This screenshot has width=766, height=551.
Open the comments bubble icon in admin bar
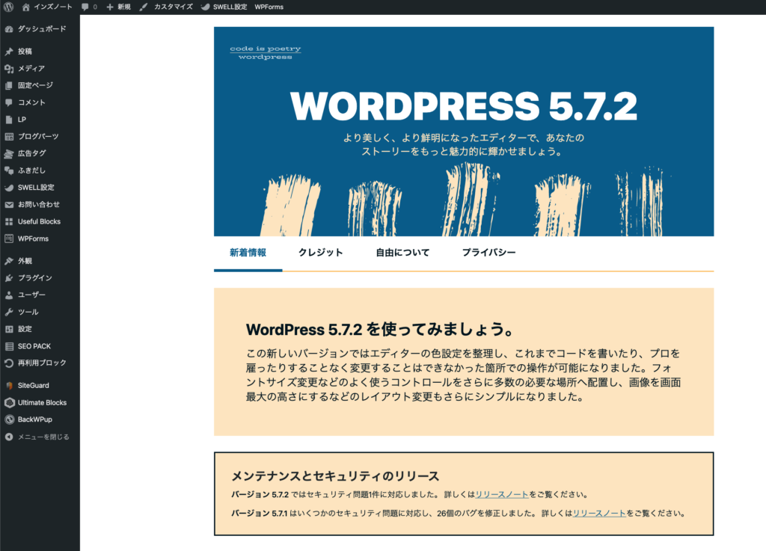(x=85, y=7)
